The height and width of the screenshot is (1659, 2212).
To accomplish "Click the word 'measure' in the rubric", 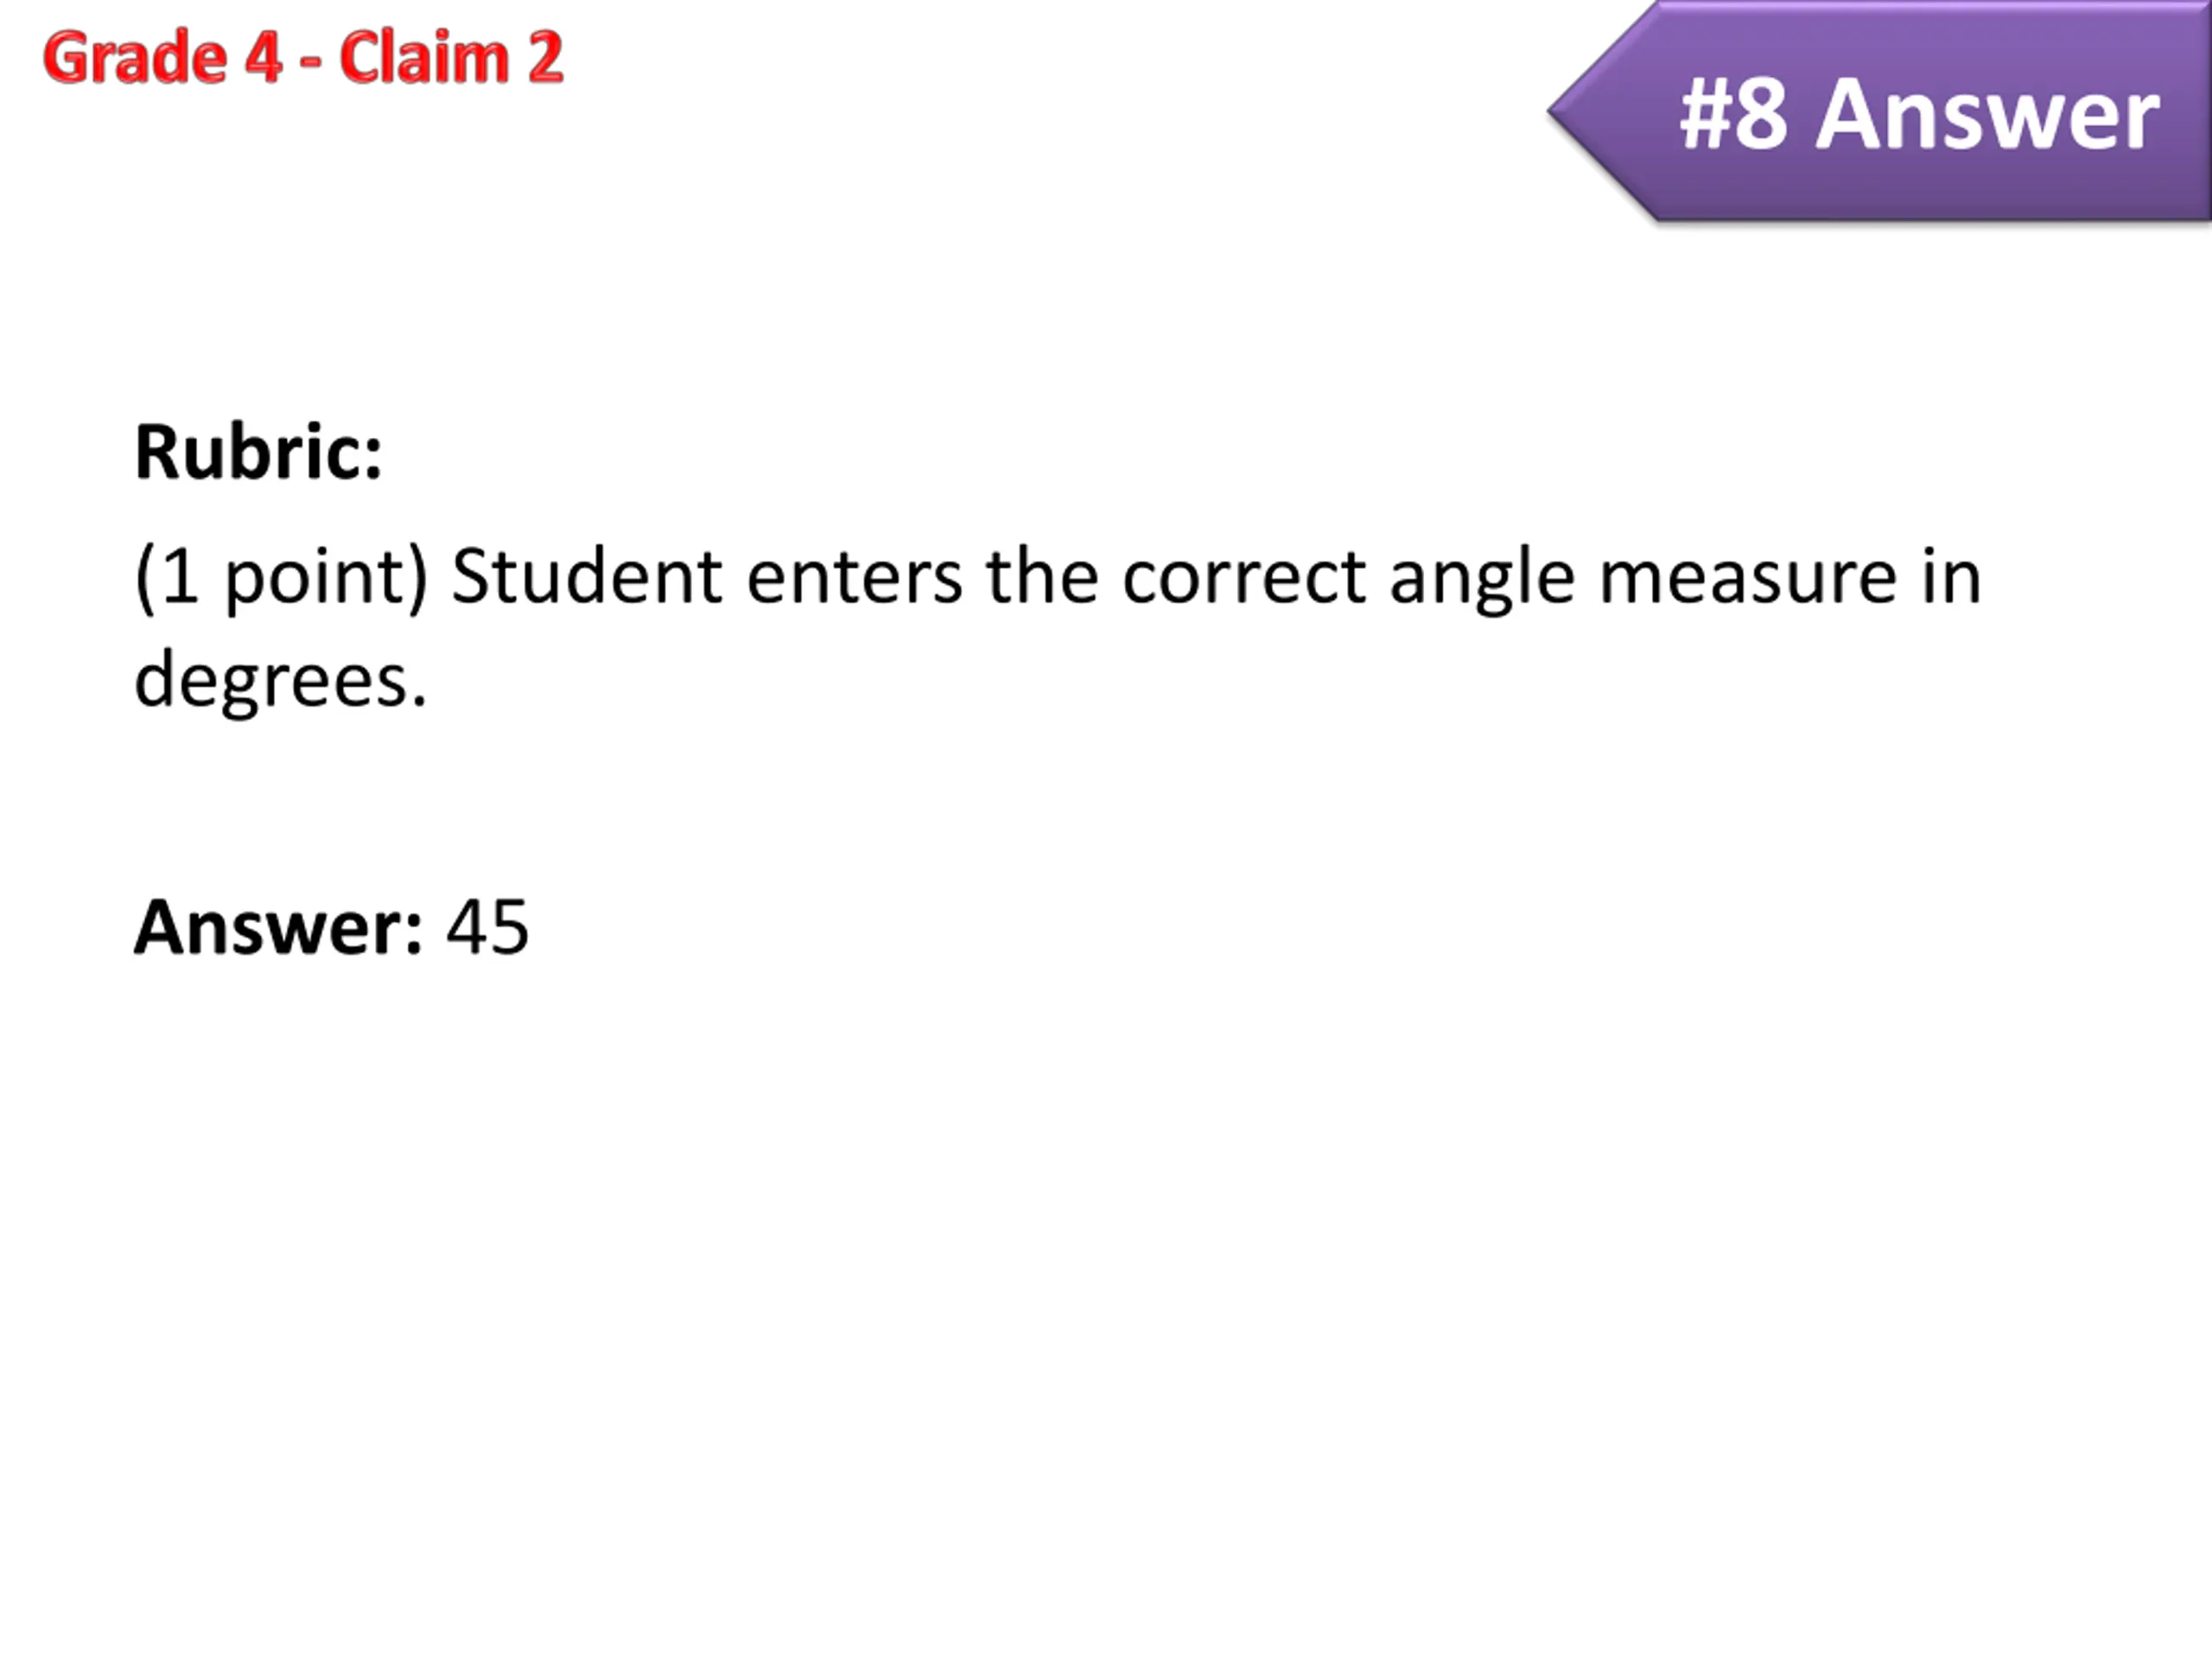I will (x=1747, y=579).
